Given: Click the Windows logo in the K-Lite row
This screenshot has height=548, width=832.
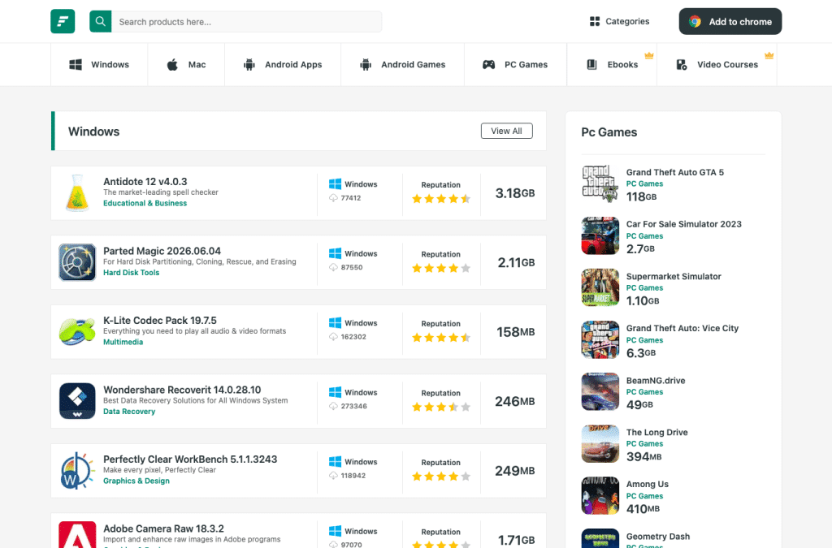Looking at the screenshot, I should pyautogui.click(x=336, y=323).
